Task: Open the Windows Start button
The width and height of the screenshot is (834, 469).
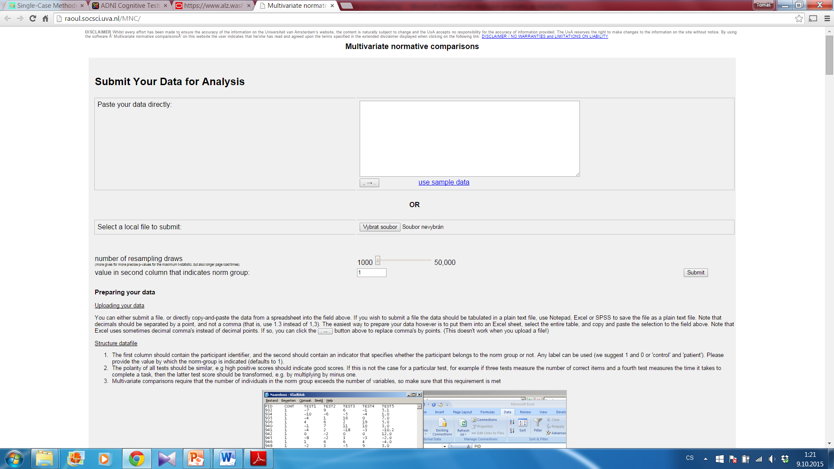Action: click(x=14, y=459)
